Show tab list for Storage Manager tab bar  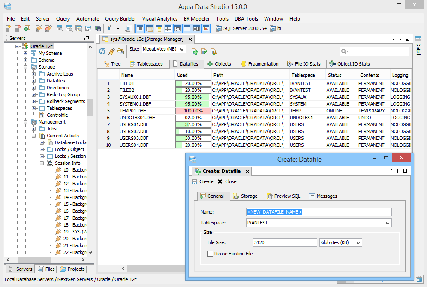[x=407, y=39]
